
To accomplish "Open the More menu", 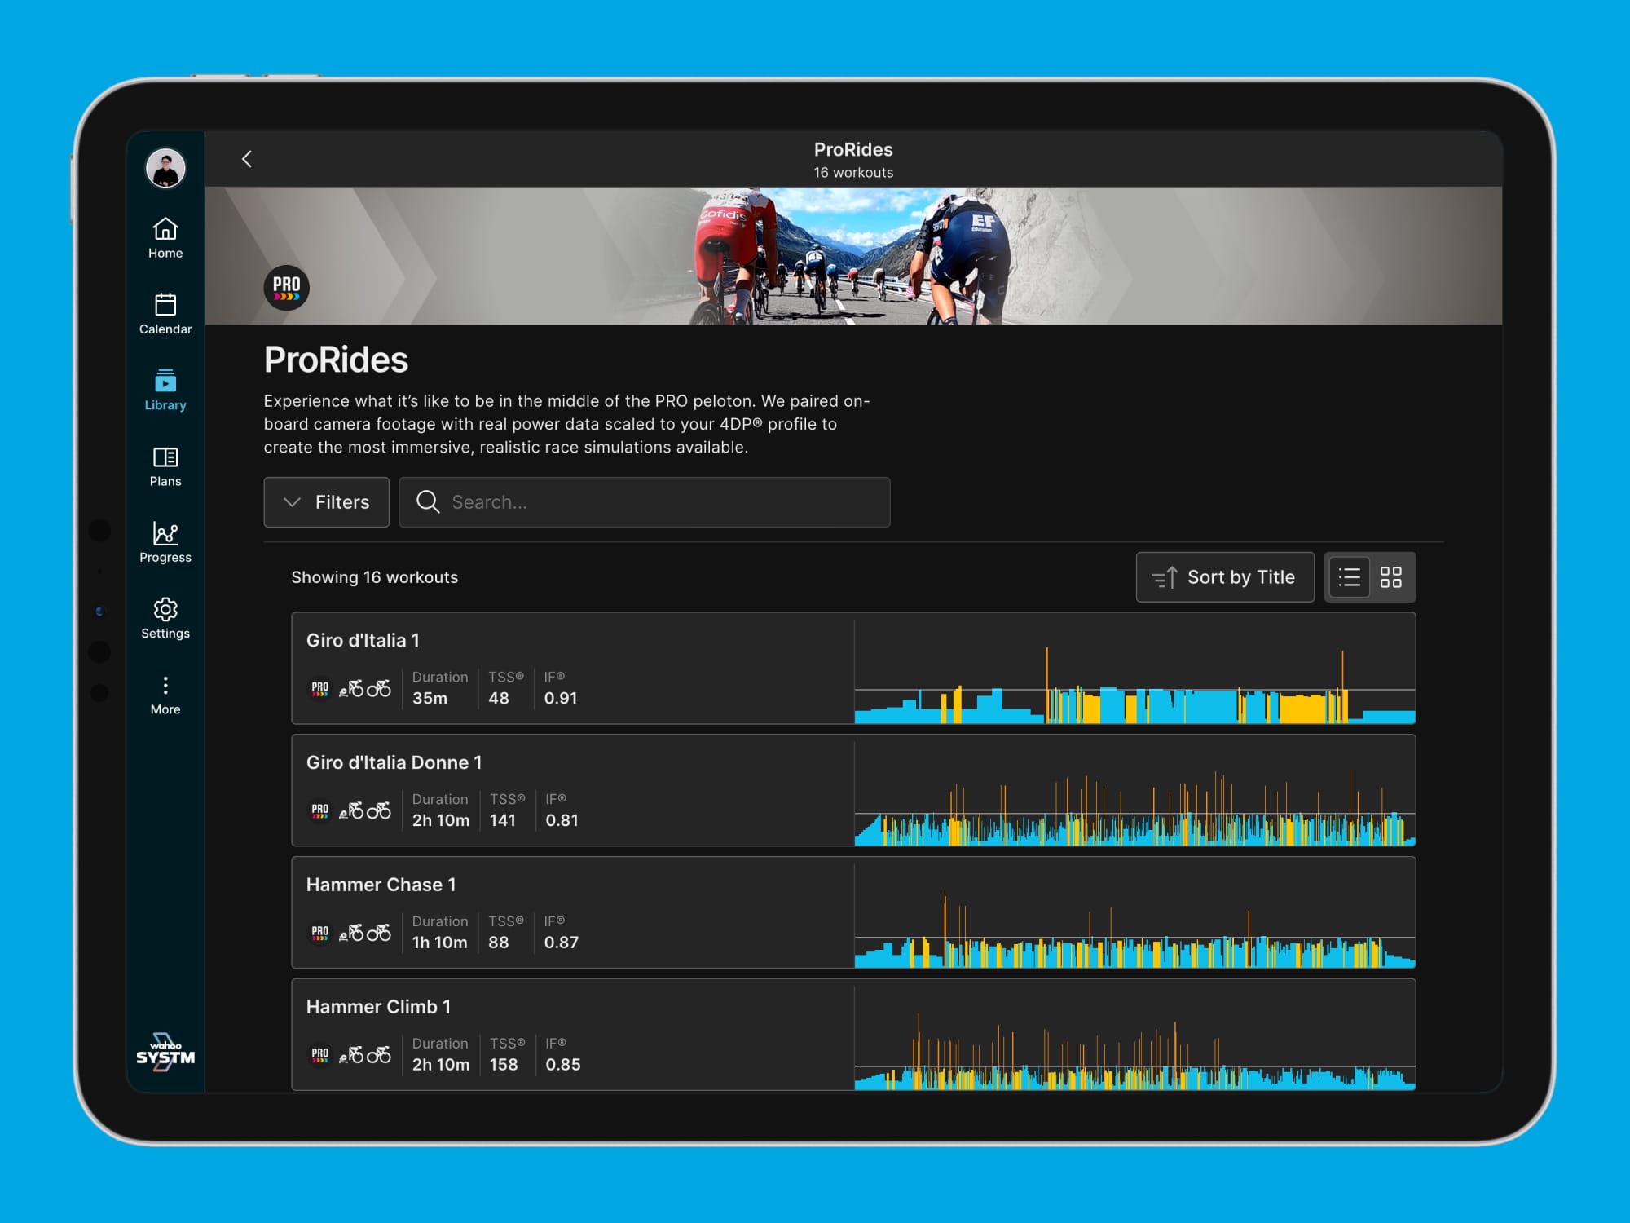I will 165,695.
